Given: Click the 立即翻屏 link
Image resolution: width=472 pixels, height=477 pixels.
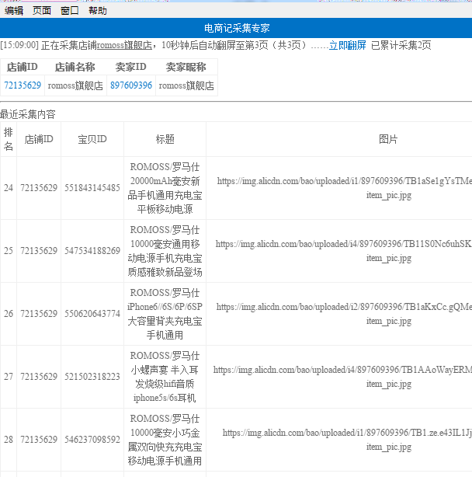Looking at the screenshot, I should pyautogui.click(x=347, y=45).
